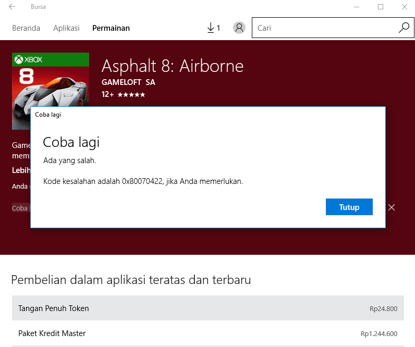
Task: Click the Asphalt 8: Airborne title
Action: (x=172, y=66)
